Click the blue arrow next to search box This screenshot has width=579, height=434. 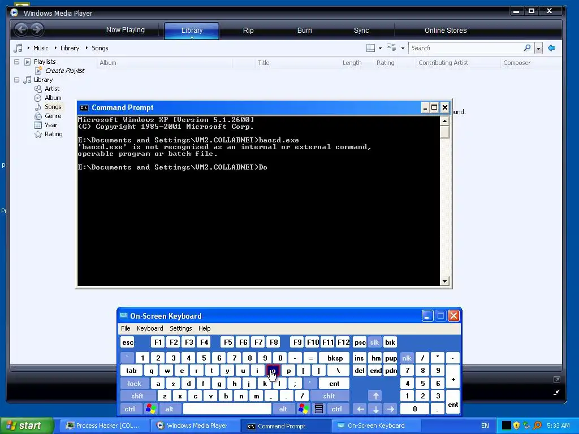point(552,48)
